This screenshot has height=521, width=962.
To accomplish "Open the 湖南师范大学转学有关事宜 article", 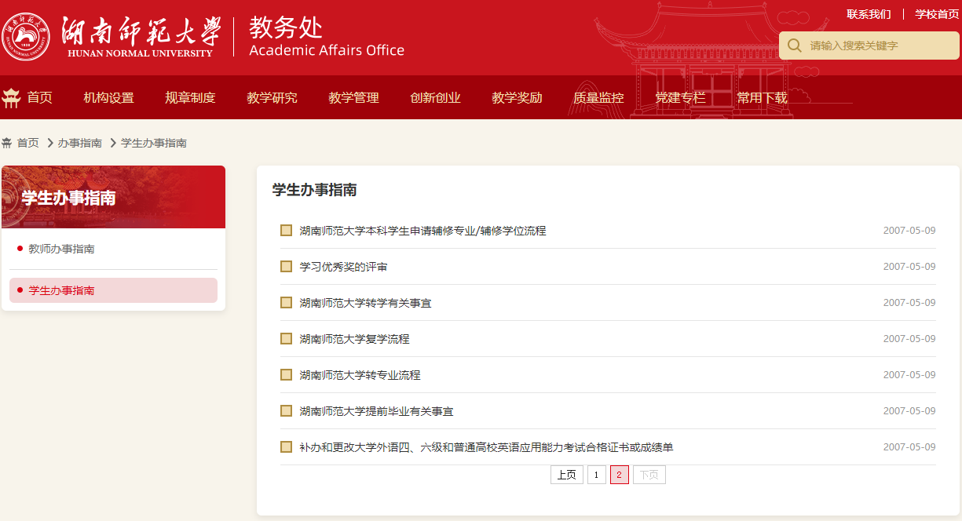I will (365, 303).
